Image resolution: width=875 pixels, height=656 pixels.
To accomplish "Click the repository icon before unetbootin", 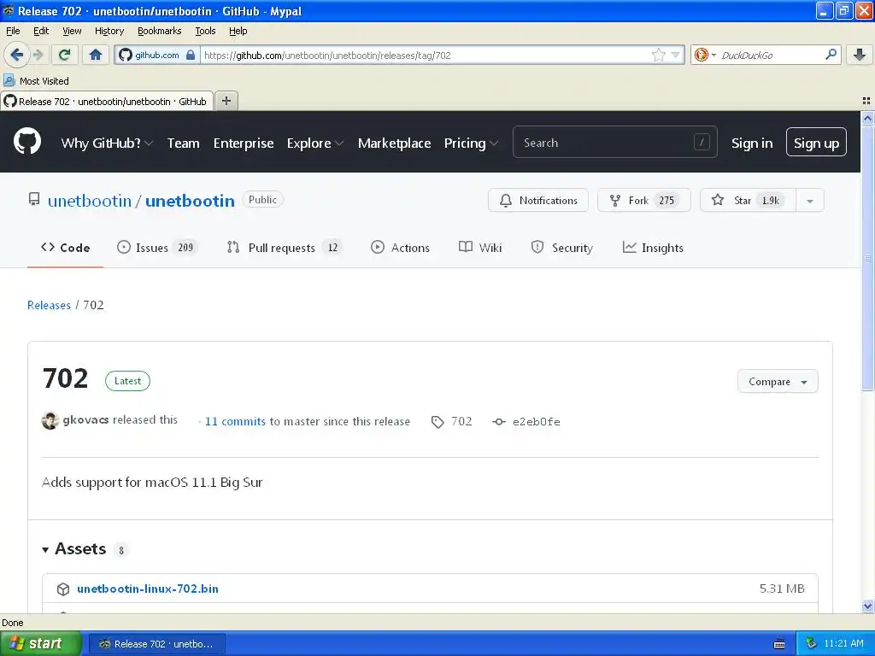I will click(x=34, y=200).
